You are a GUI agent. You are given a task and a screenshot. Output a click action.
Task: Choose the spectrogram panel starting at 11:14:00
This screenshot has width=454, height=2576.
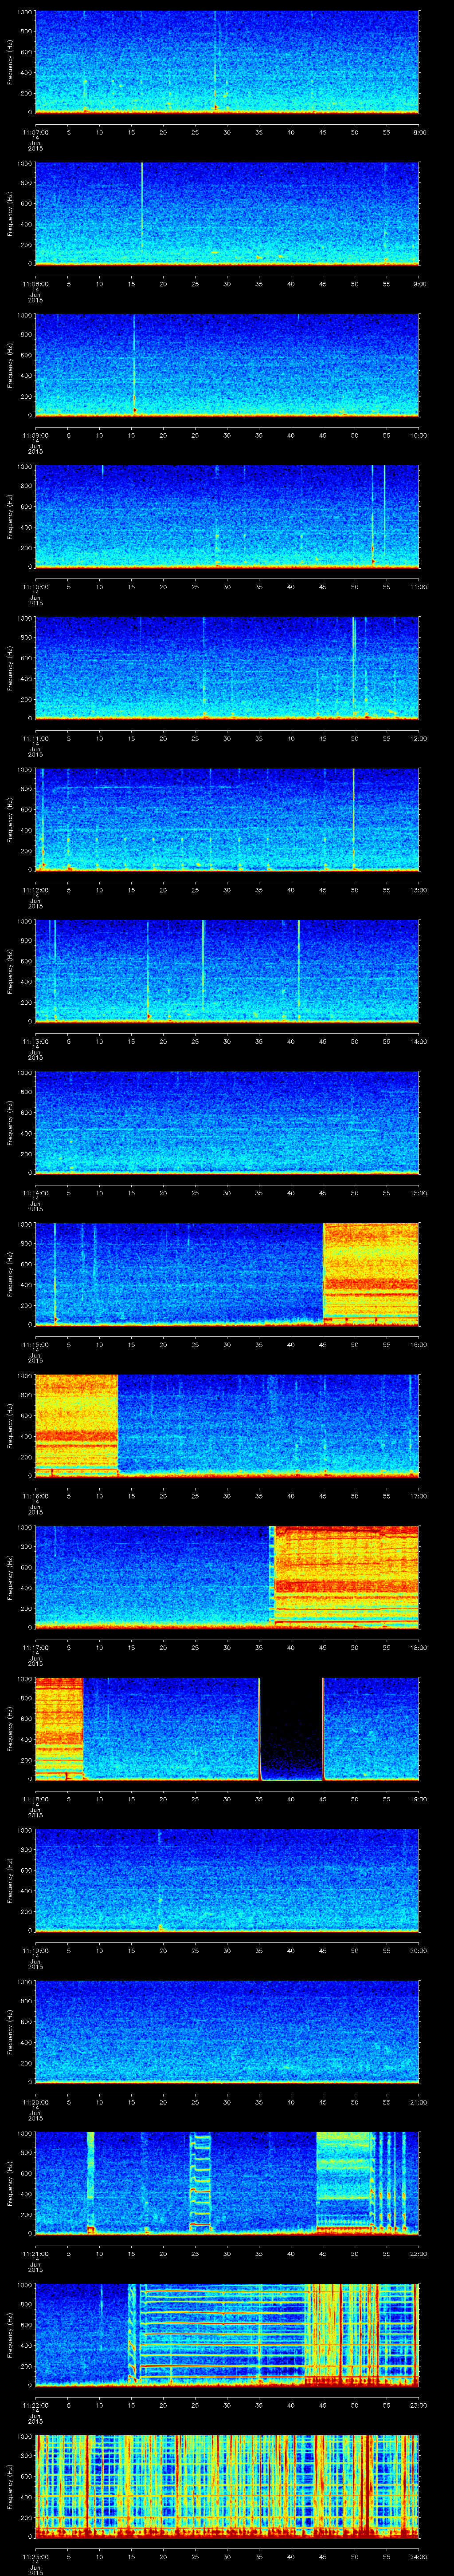pyautogui.click(x=227, y=1122)
